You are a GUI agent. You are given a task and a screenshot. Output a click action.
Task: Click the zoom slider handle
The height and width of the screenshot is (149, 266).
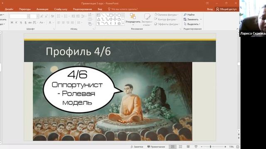coord(211,147)
